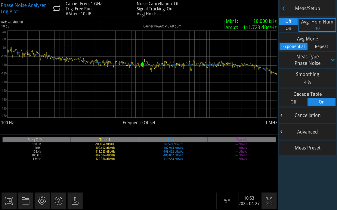Open the help panel
Screen dimensions: 337x210
pyautogui.click(x=58, y=201)
